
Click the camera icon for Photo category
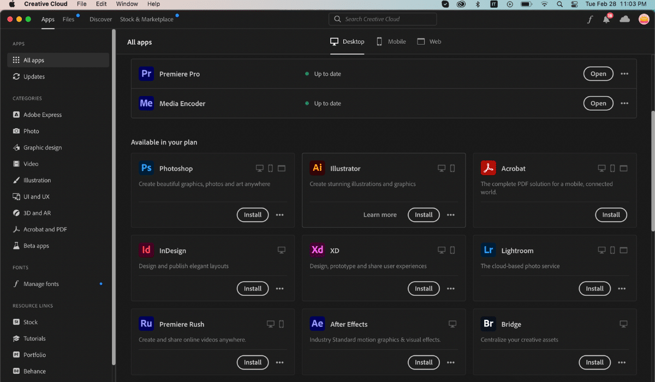point(16,131)
